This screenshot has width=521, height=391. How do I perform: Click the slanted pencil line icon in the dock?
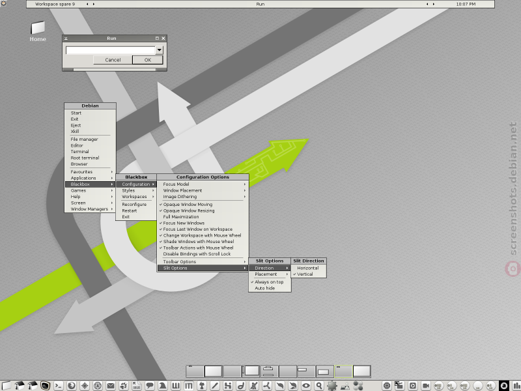[x=215, y=386]
